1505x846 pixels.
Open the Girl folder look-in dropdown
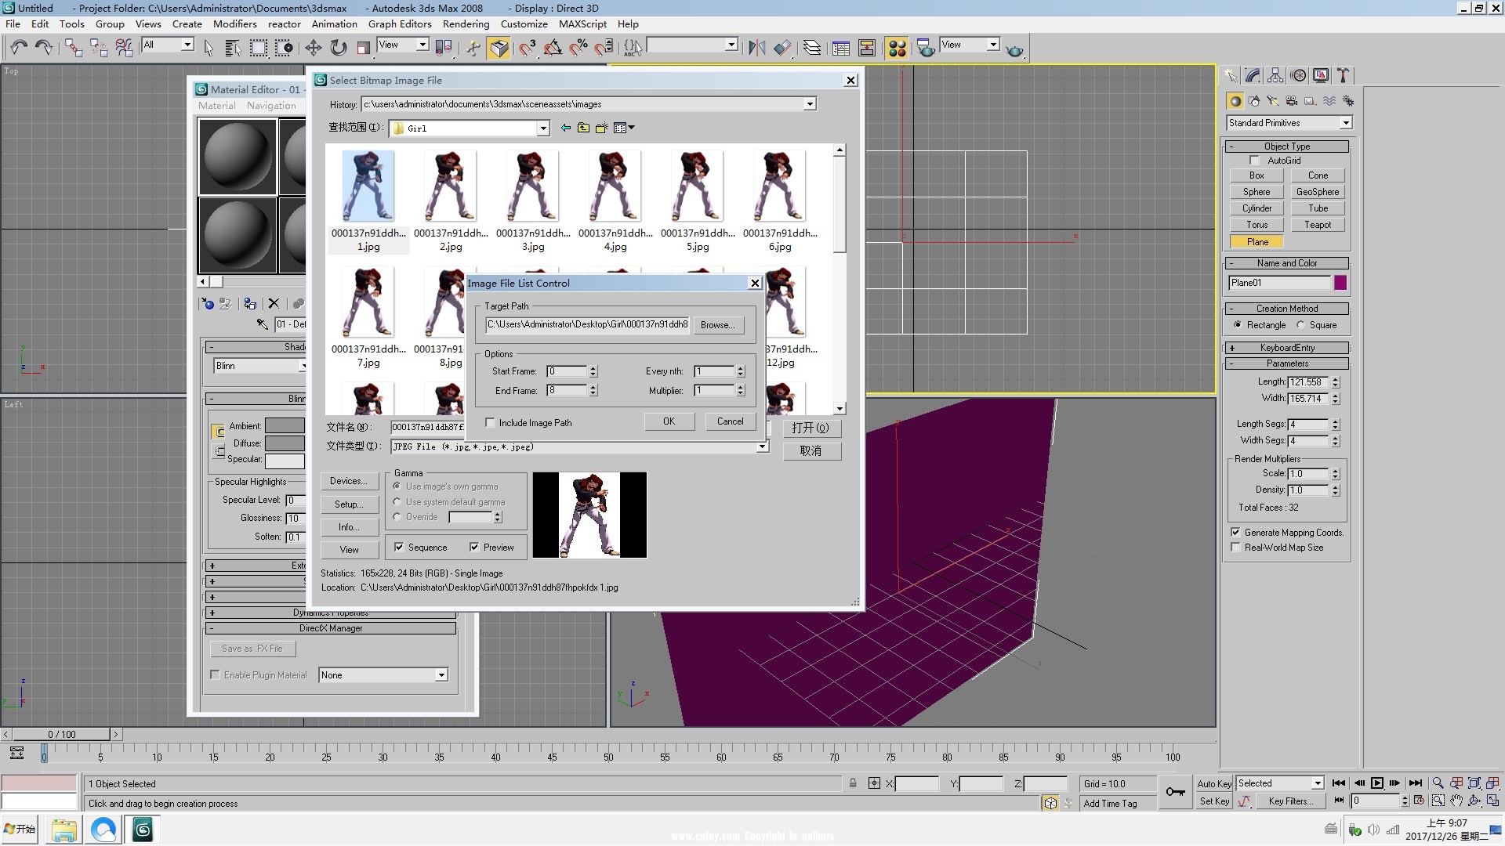coord(542,128)
